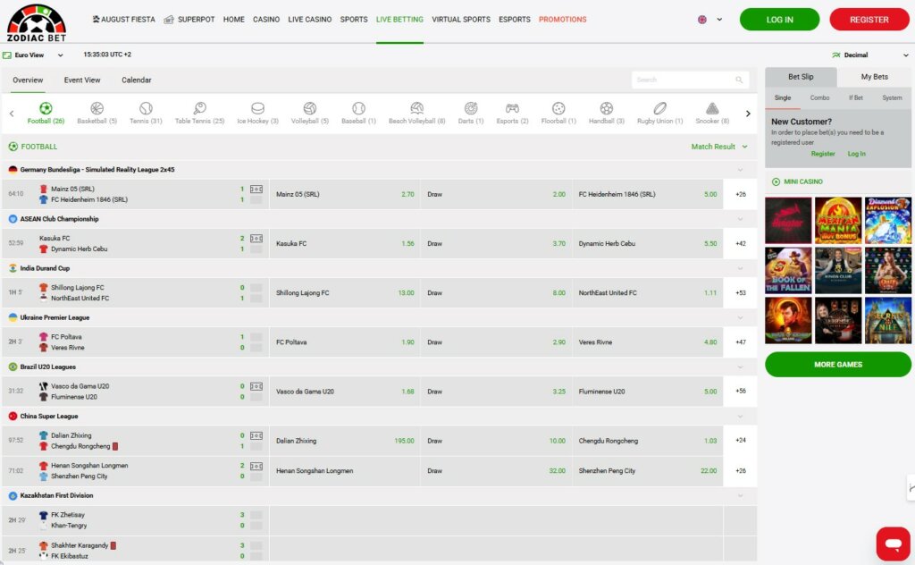Image resolution: width=915 pixels, height=565 pixels.
Task: Select the Floorball sport icon
Action: coord(558,108)
